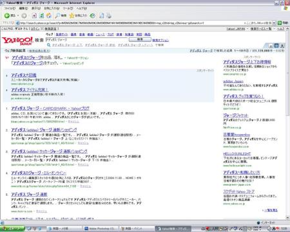
Task: Select the ニュース search tab
Action: tap(100, 34)
